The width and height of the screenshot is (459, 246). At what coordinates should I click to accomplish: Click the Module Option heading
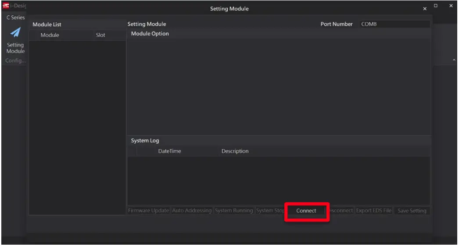pyautogui.click(x=150, y=34)
